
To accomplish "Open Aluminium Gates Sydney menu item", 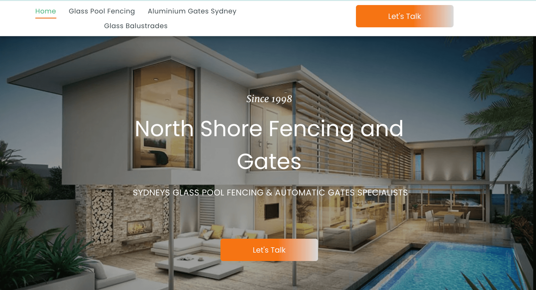I will point(192,11).
